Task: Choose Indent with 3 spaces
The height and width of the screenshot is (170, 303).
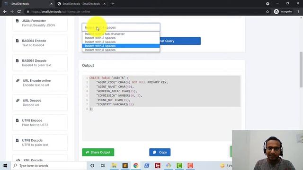Action: tap(121, 42)
